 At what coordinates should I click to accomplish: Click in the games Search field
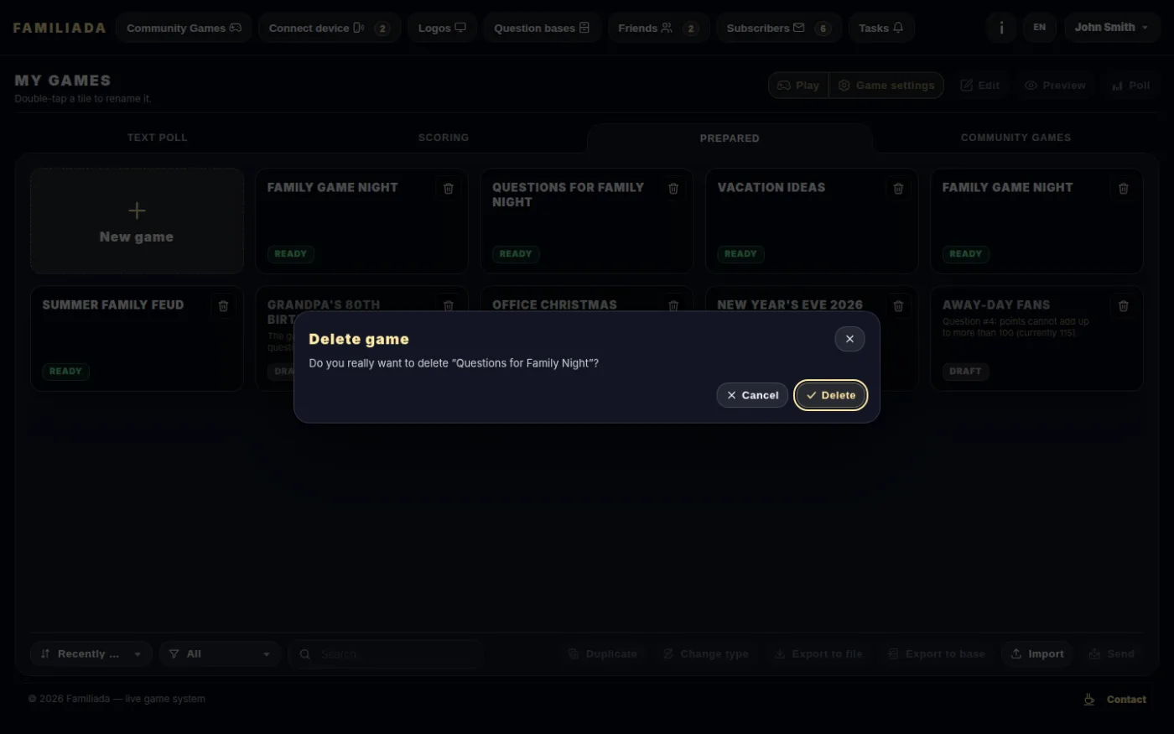(386, 654)
